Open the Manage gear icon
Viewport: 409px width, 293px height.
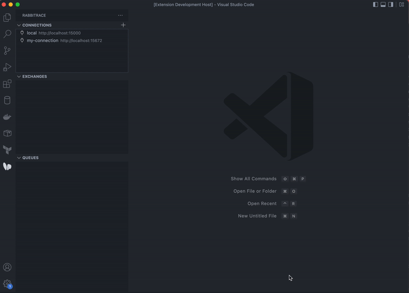coord(7,284)
